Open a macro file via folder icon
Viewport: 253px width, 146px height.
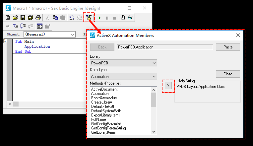(15, 18)
